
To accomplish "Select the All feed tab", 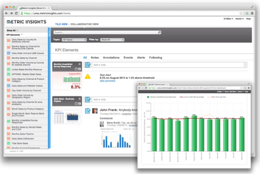I will (x=85, y=58).
